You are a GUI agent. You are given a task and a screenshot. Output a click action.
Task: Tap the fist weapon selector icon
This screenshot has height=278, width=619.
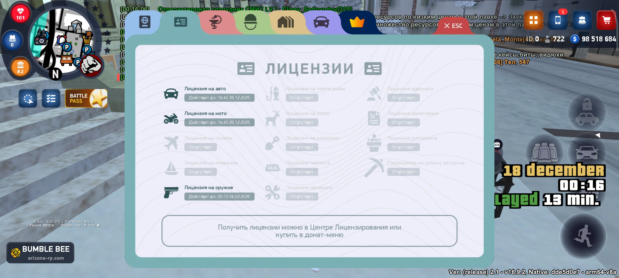(91, 65)
